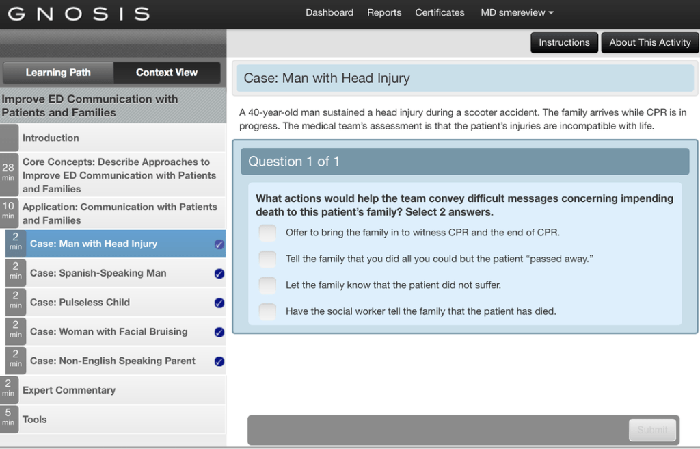
Task: Click the GNOSIS logo
Action: [x=79, y=14]
